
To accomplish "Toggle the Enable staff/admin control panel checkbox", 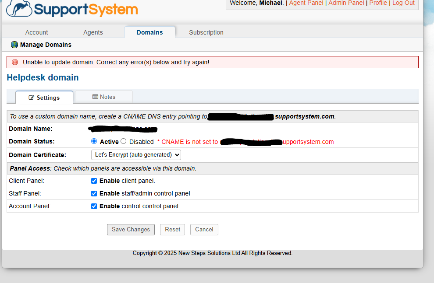I will click(x=94, y=193).
